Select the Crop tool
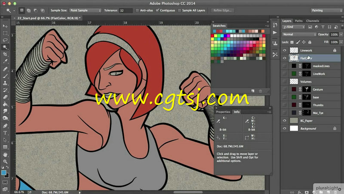 (5, 54)
